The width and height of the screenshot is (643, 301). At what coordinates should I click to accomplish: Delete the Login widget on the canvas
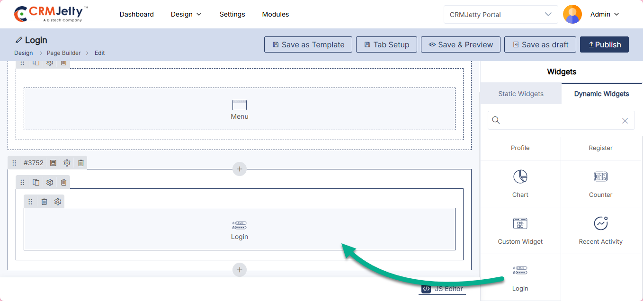point(44,202)
